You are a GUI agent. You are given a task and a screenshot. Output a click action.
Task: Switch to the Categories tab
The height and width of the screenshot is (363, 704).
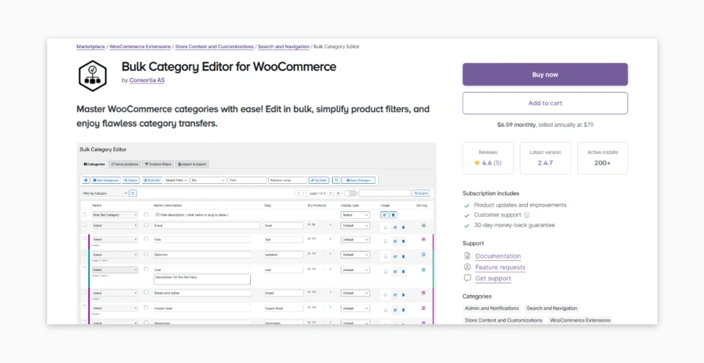[x=94, y=165]
